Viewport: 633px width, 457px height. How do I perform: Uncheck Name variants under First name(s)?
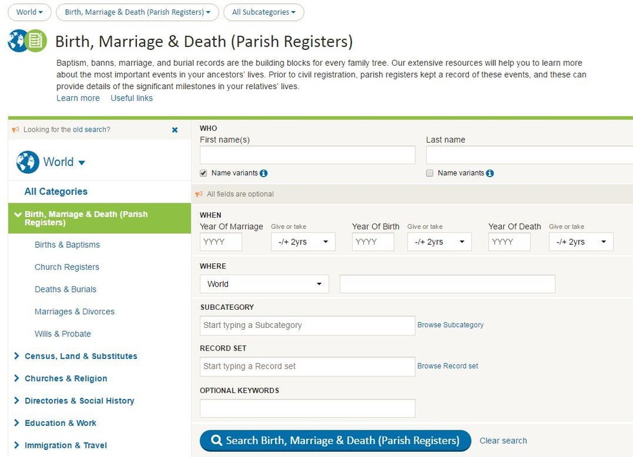coord(203,172)
